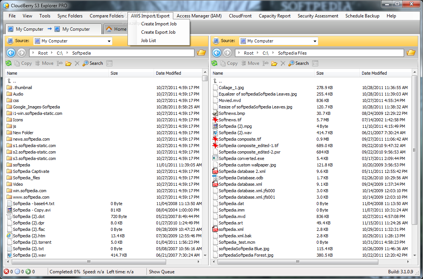
Task: Open the AWS Import/Export menu
Action: pos(150,16)
